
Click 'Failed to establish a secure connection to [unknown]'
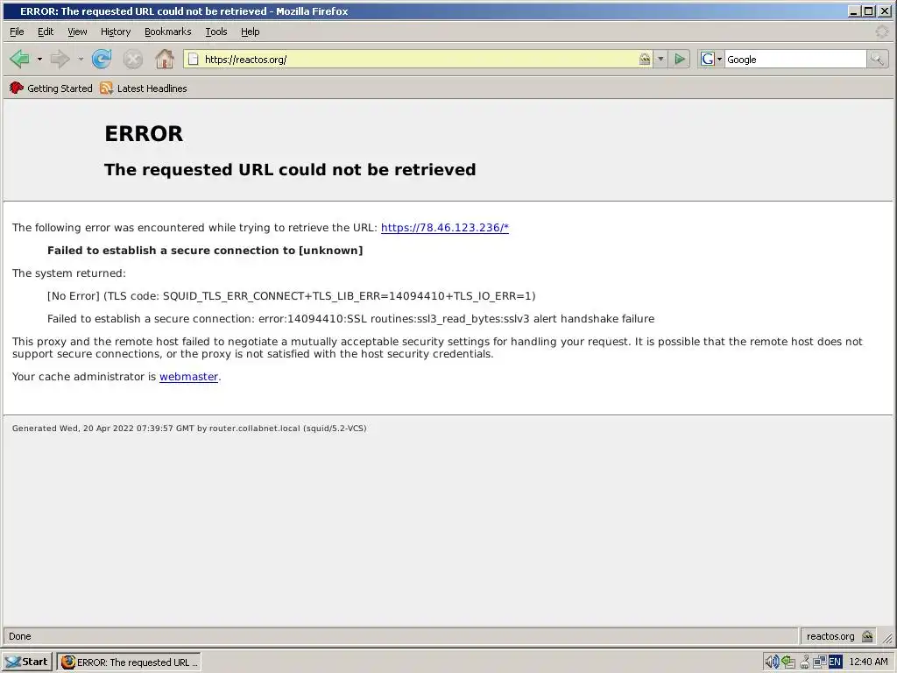pos(205,250)
